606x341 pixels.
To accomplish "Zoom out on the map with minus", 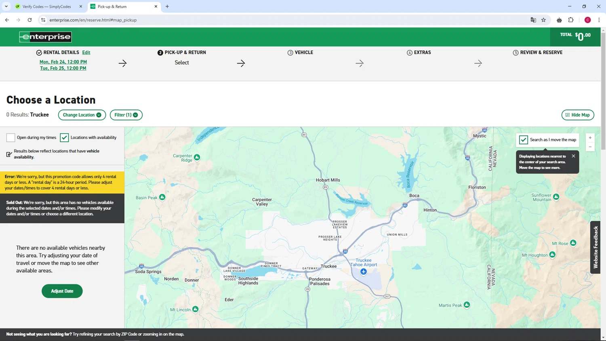I will click(590, 147).
